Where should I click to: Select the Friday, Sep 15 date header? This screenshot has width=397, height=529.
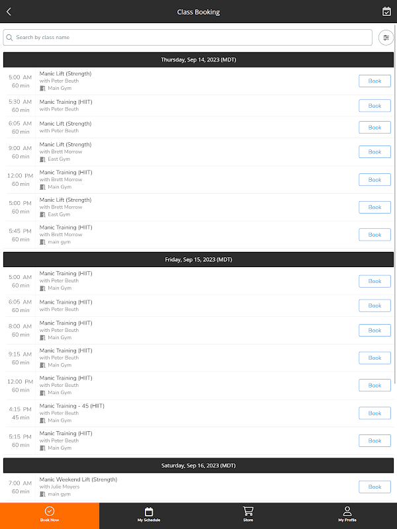pyautogui.click(x=198, y=259)
